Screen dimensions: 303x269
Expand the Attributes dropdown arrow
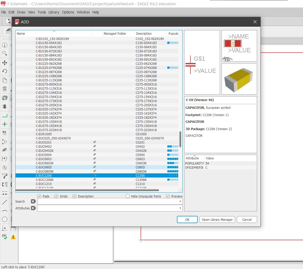pyautogui.click(x=180, y=208)
